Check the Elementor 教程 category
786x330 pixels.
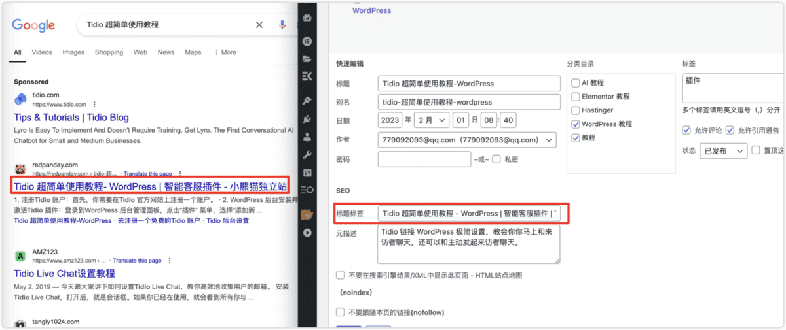coord(576,97)
